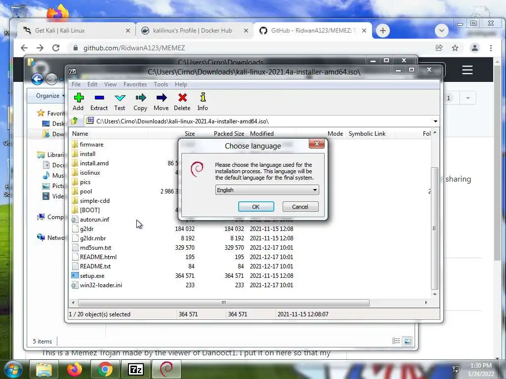Click the 7-Zip horizontal scrollbar thumb
Image resolution: width=506 pixels, height=379 pixels.
pyautogui.click(x=224, y=303)
